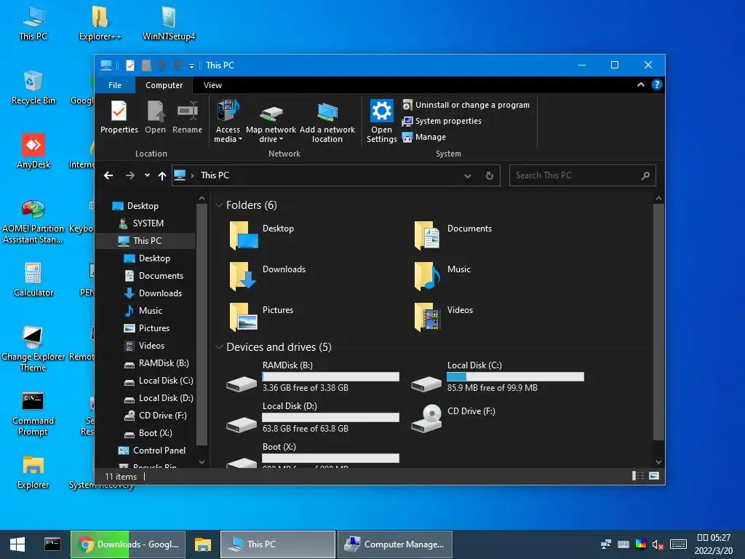
Task: Select Local Disk (D:) drive in main pane
Action: coord(313,417)
